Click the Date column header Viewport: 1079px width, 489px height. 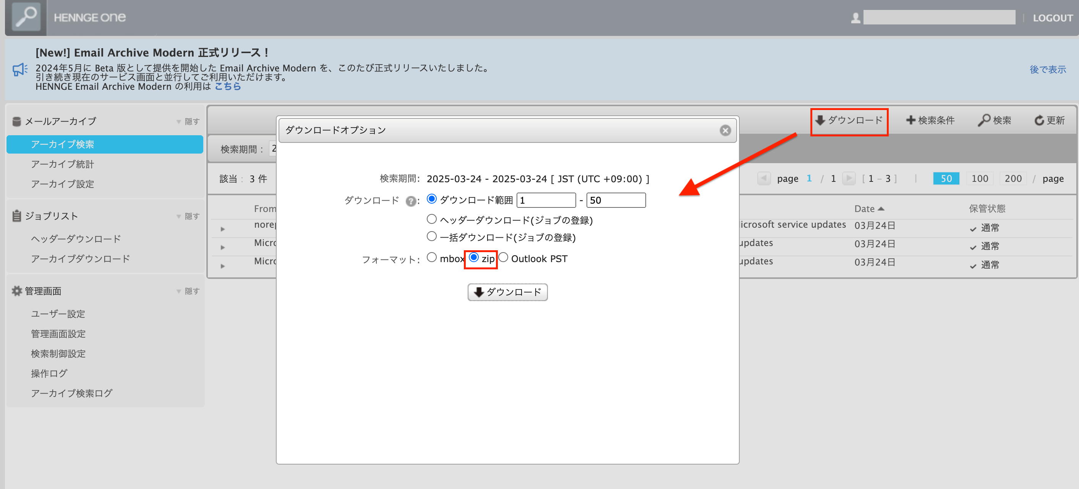click(865, 209)
